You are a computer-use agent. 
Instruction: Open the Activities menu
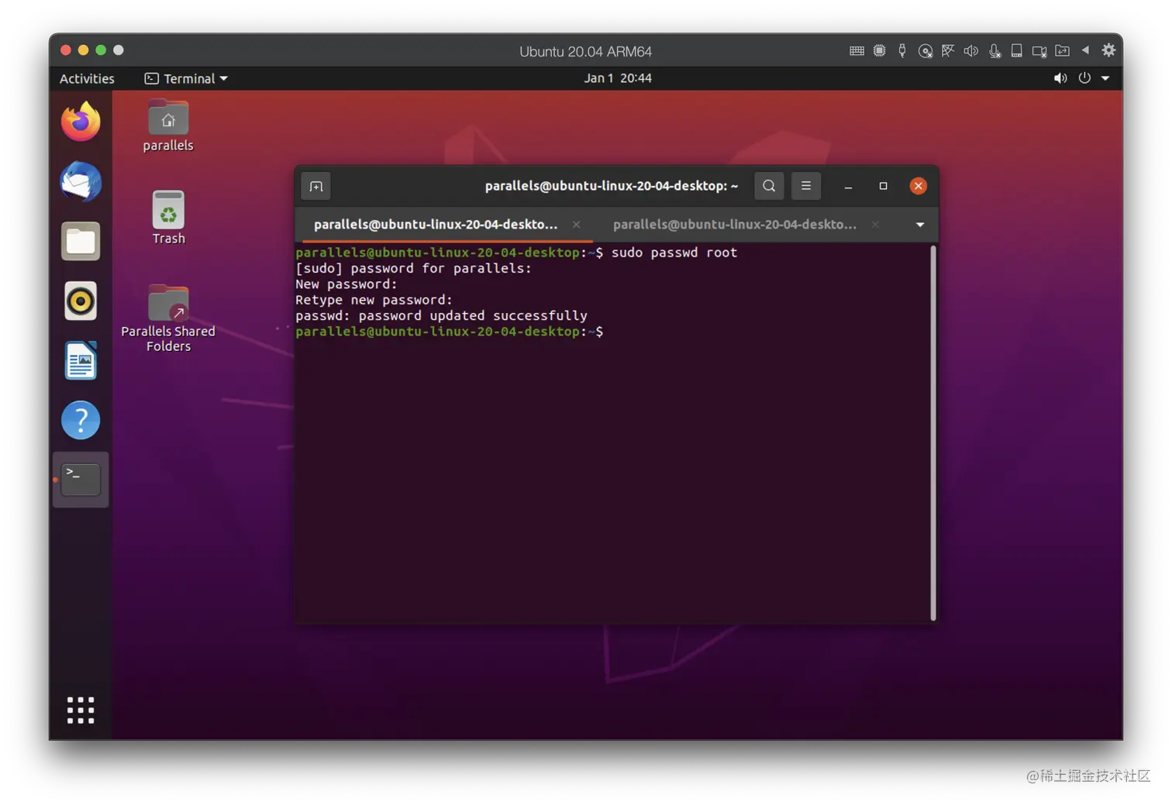86,77
